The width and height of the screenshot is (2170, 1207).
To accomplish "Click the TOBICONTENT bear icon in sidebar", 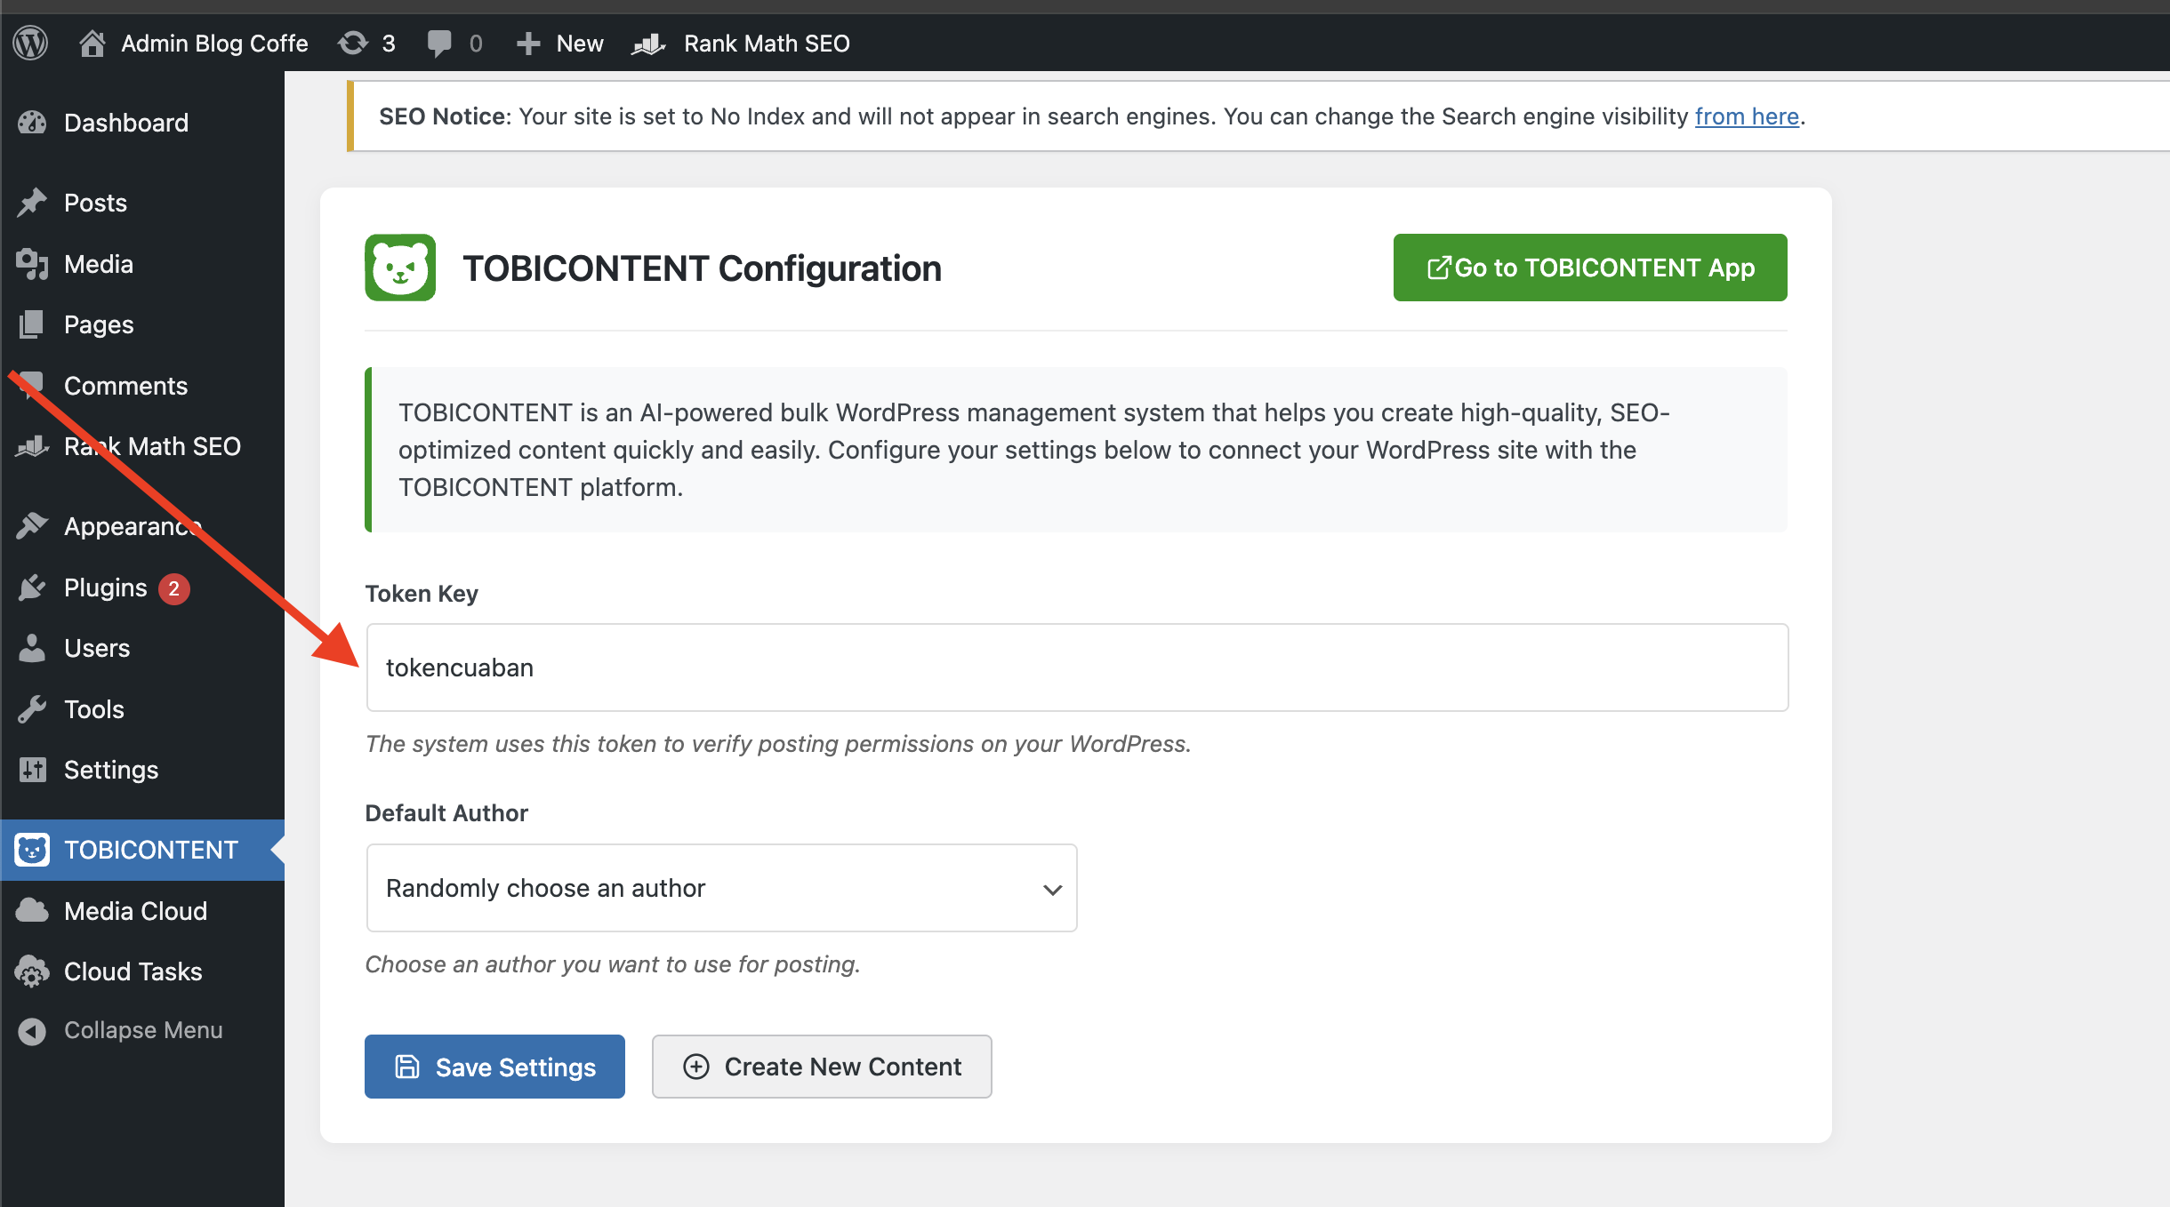I will [32, 850].
